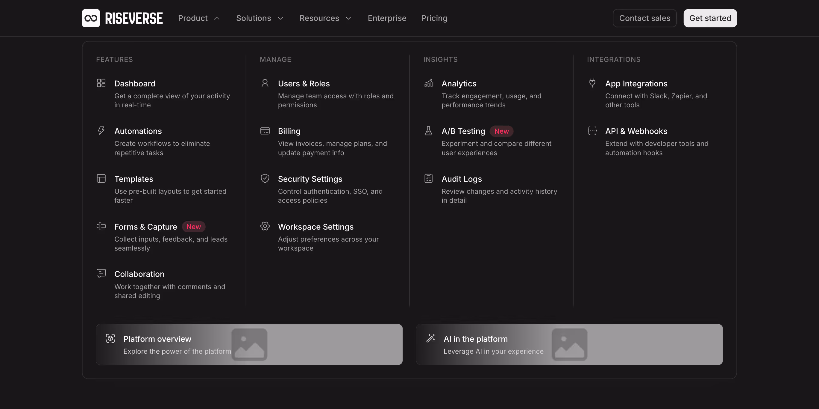The width and height of the screenshot is (819, 409).
Task: Click the Users & Roles person icon
Action: coord(265,83)
